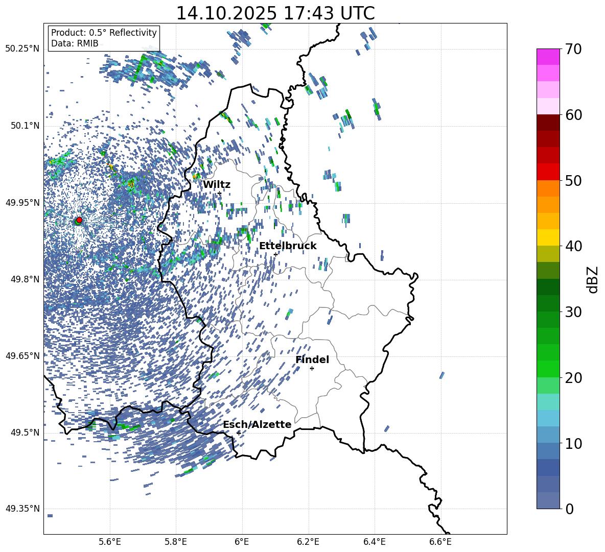Click the 49.5°N latitude label
The height and width of the screenshot is (552, 605).
pyautogui.click(x=25, y=432)
